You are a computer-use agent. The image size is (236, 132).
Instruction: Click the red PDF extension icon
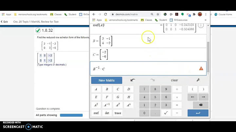pos(177,14)
